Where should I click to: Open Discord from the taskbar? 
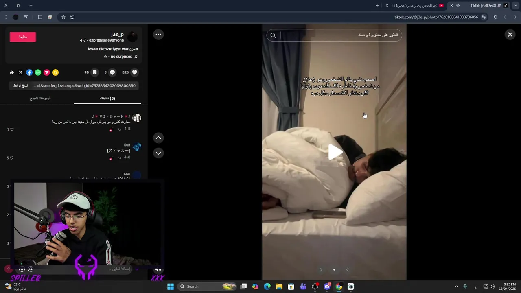(x=327, y=286)
